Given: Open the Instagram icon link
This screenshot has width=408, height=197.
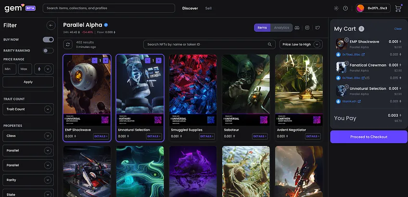Looking at the screenshot, I should [307, 27].
